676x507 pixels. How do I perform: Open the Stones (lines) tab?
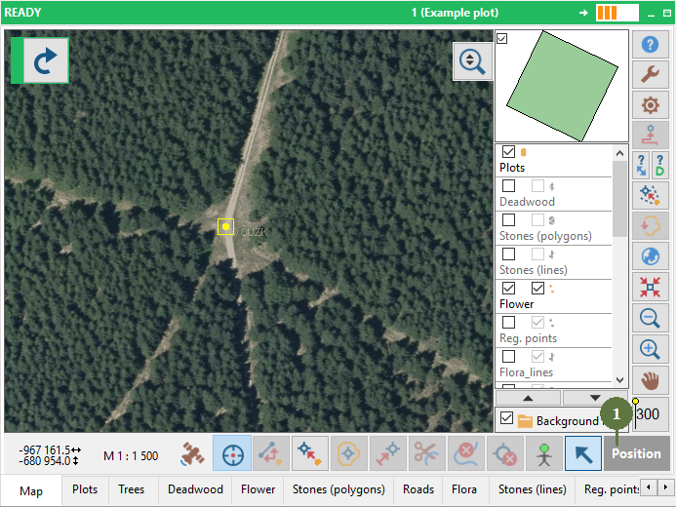pyautogui.click(x=533, y=489)
